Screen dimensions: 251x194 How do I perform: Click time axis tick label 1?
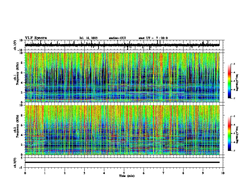[45, 173]
